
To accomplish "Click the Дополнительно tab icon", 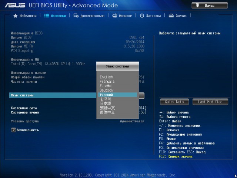I will tap(76, 16).
